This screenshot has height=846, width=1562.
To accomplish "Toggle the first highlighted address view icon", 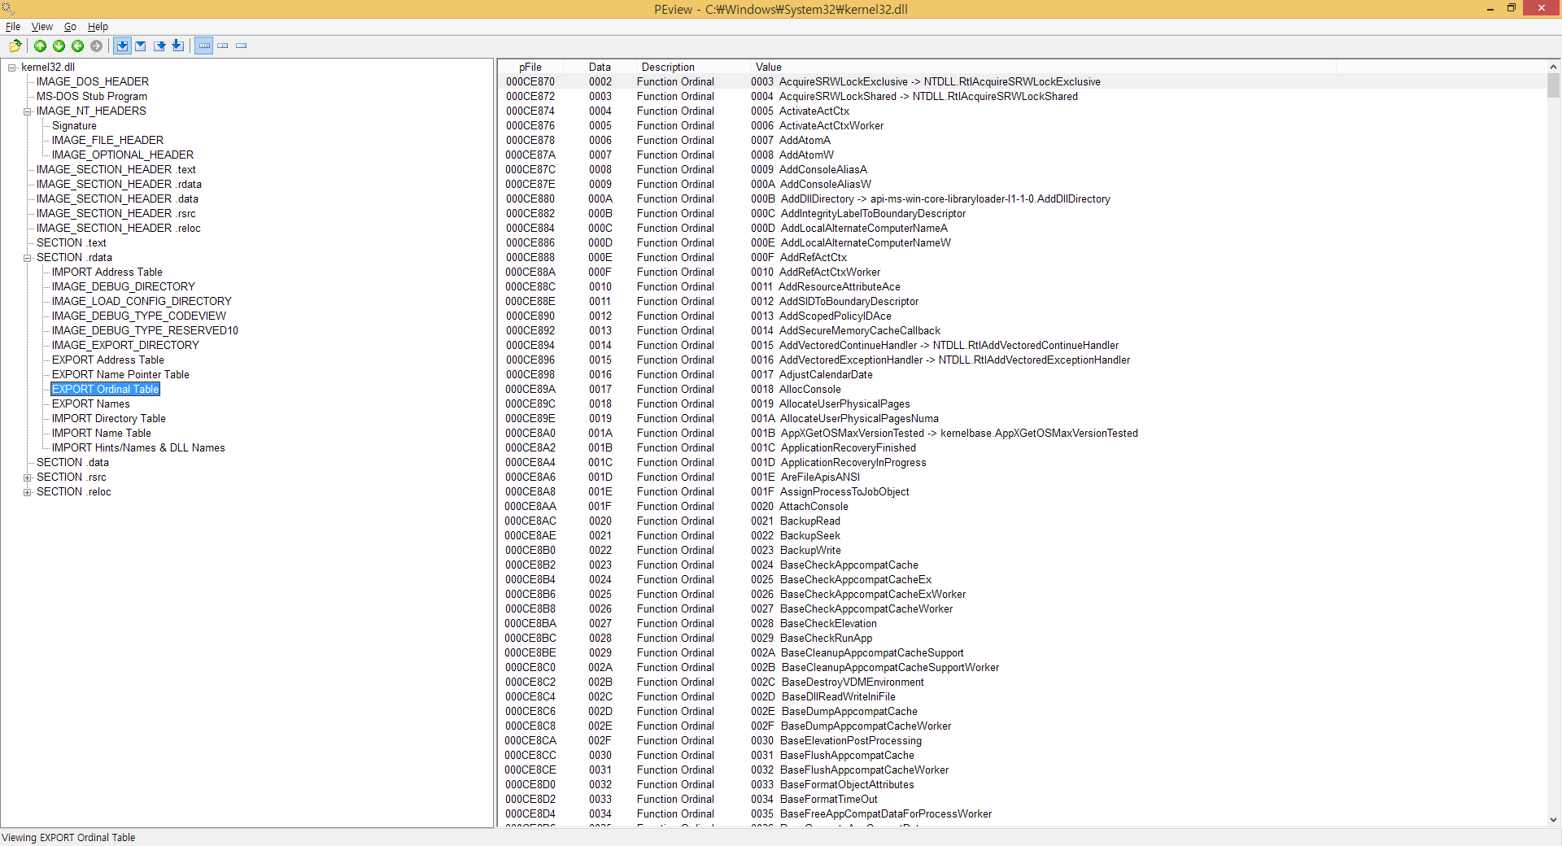I will click(122, 46).
